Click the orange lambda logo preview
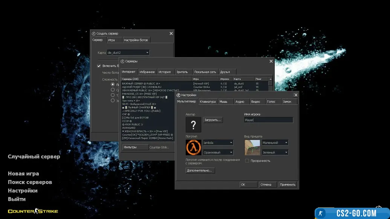 point(193,148)
